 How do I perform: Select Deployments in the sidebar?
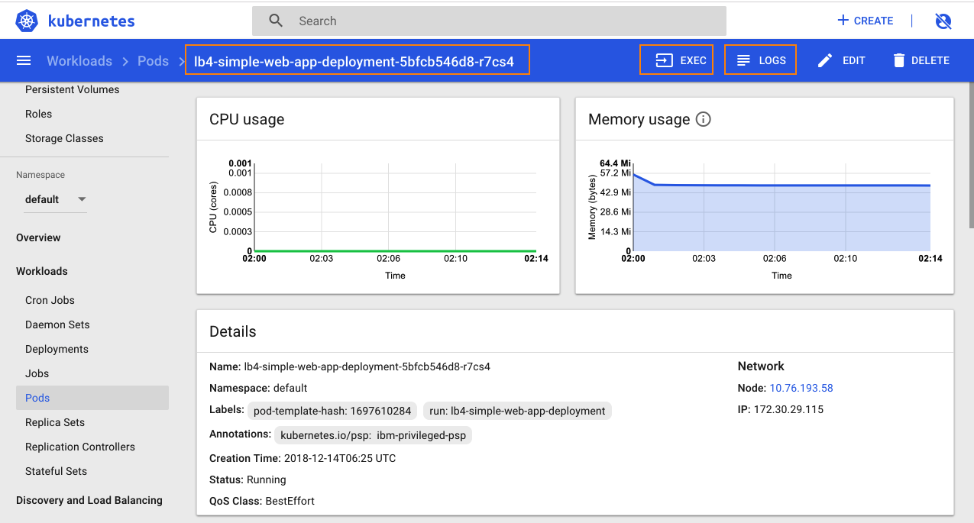[x=56, y=349]
